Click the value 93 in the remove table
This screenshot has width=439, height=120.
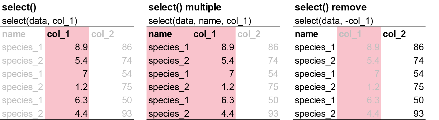coord(419,114)
